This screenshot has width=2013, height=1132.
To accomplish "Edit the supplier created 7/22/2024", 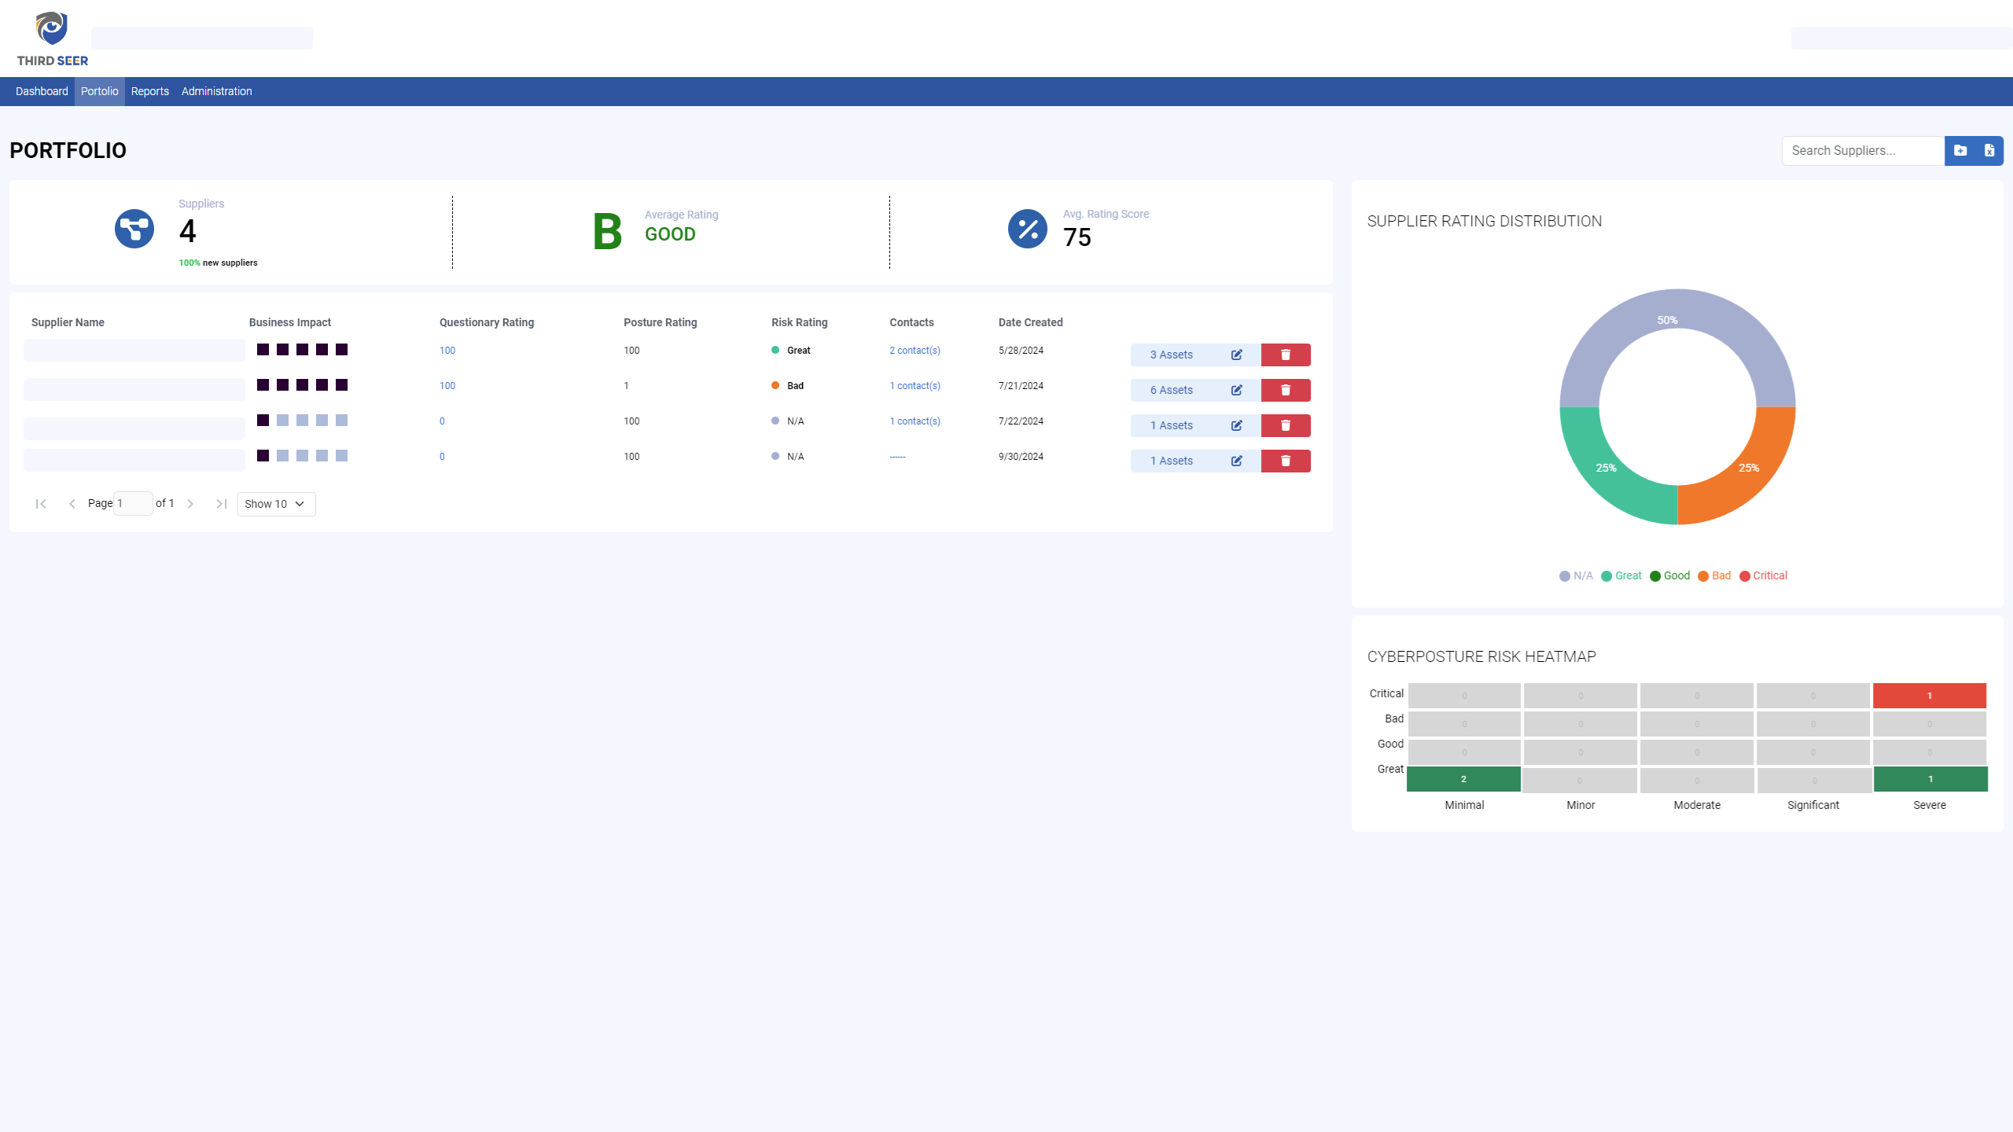I will pos(1237,425).
